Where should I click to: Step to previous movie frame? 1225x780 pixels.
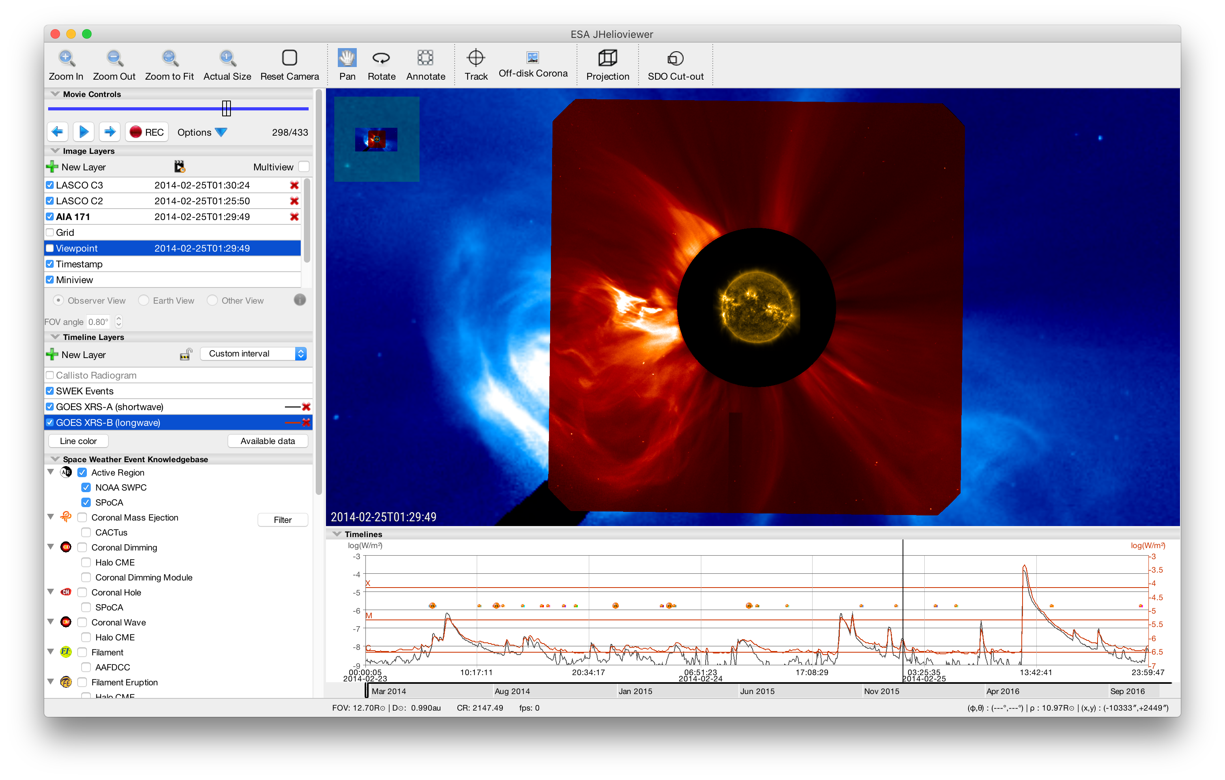[58, 132]
